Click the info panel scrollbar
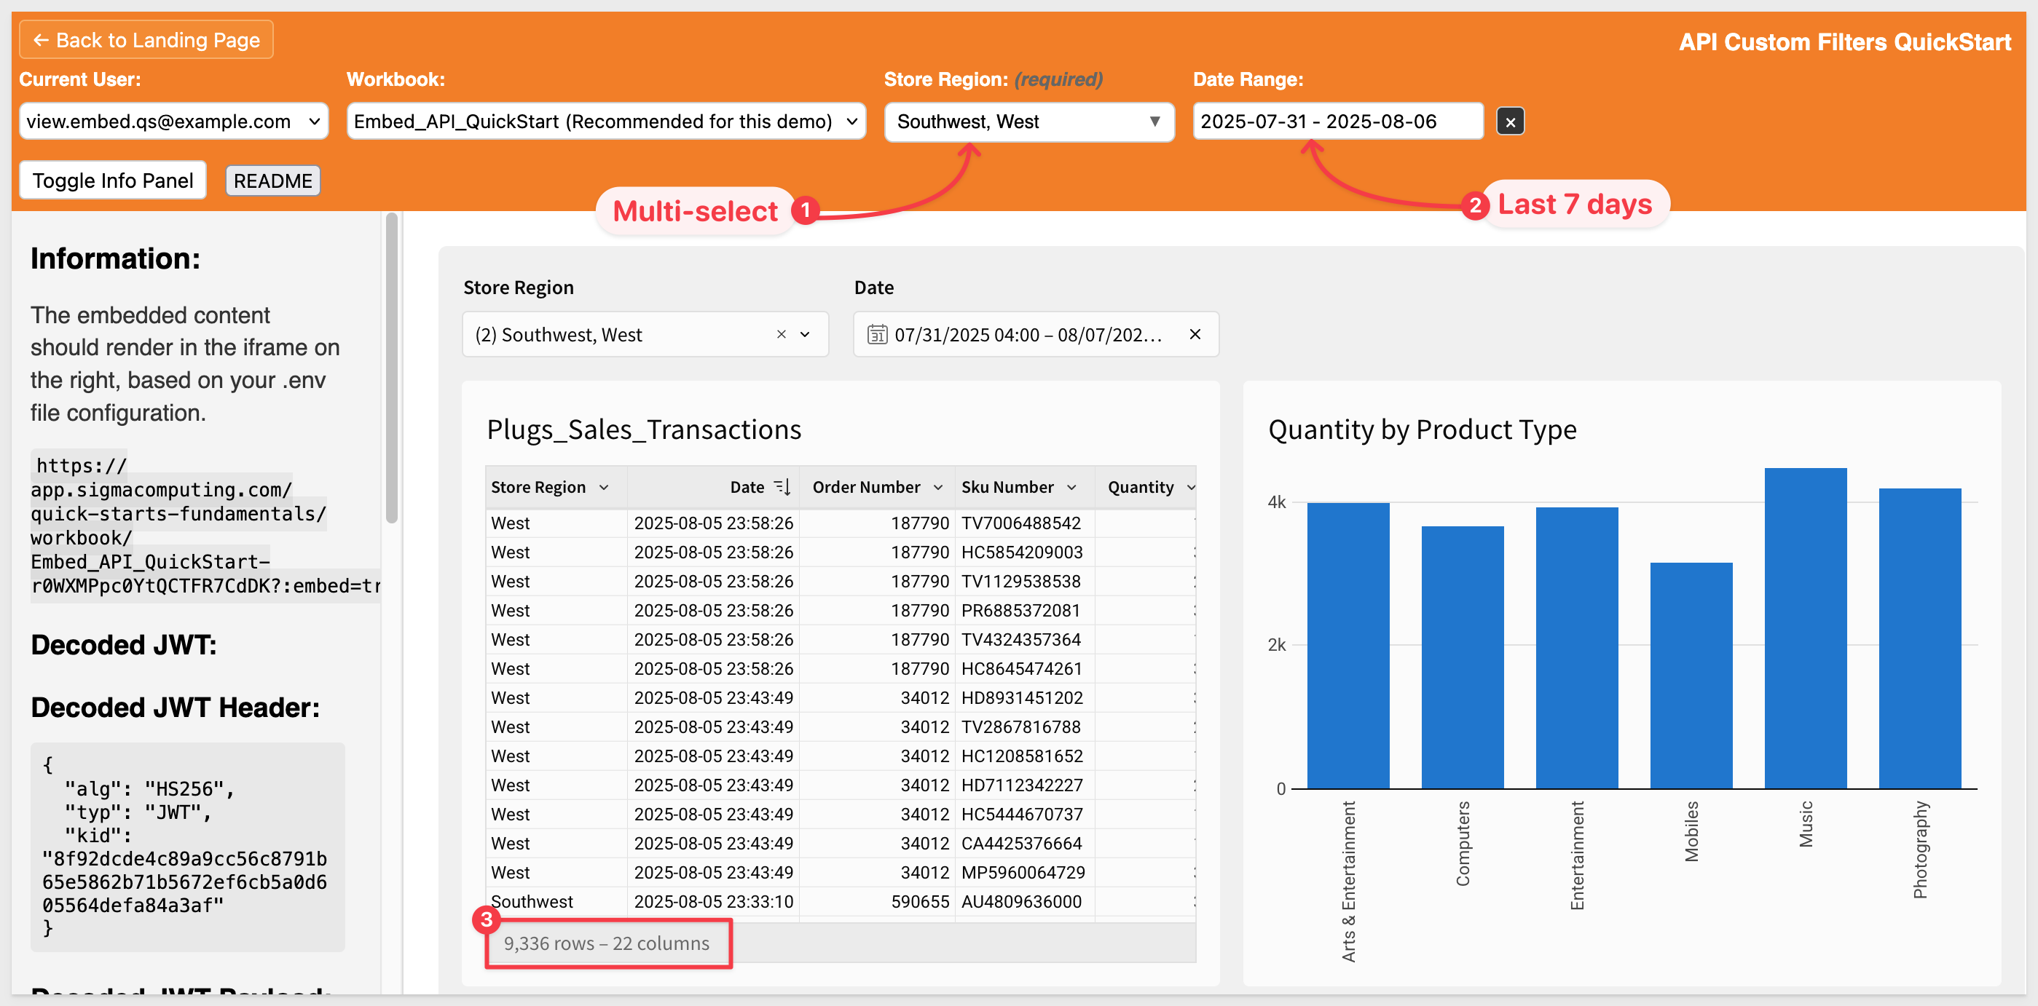 click(391, 367)
